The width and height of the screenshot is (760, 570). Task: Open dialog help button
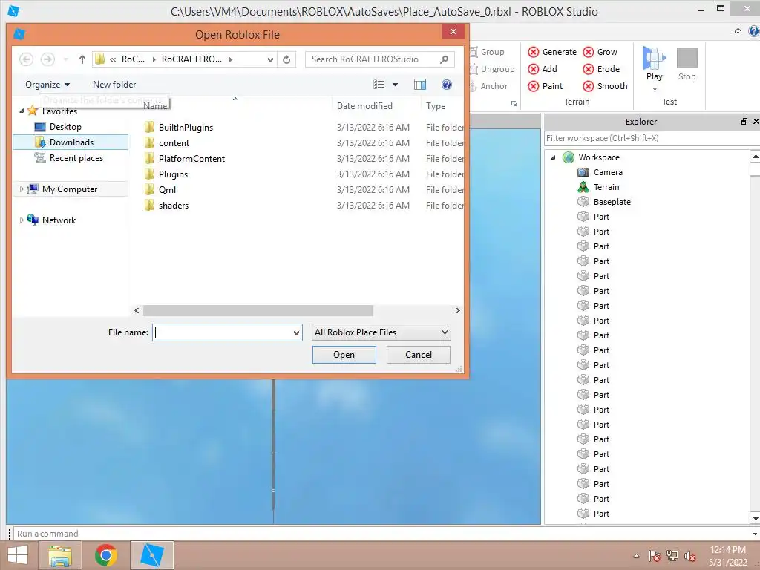pyautogui.click(x=447, y=85)
